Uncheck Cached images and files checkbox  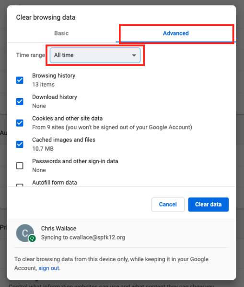pos(20,144)
